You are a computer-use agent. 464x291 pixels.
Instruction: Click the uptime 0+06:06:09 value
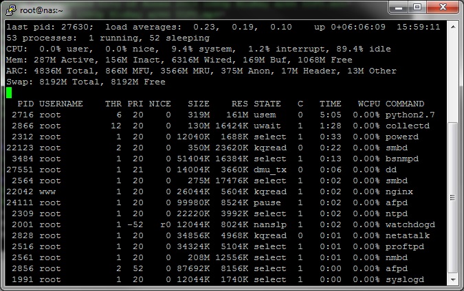[x=358, y=27]
